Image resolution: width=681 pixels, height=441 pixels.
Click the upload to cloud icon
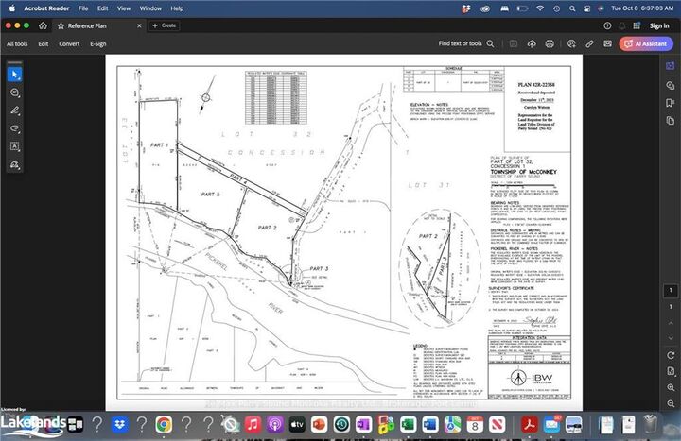pyautogui.click(x=530, y=43)
